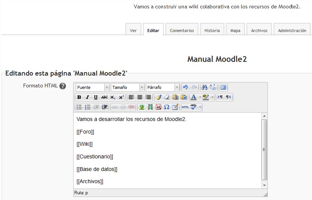Open the find binoculars tool
Viewport: 312px width, 200px height.
click(x=204, y=87)
